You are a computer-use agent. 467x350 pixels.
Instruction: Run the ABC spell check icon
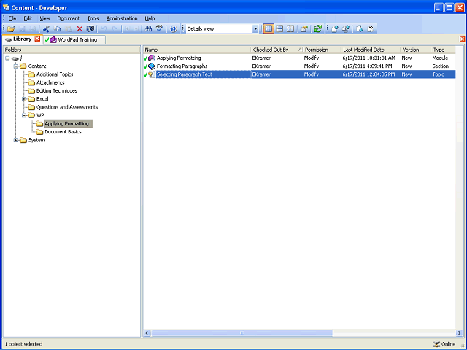click(160, 29)
